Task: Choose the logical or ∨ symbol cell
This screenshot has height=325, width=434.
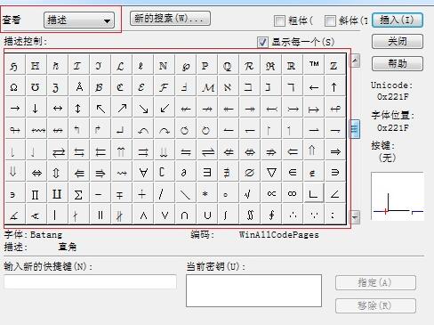Action: (x=164, y=214)
